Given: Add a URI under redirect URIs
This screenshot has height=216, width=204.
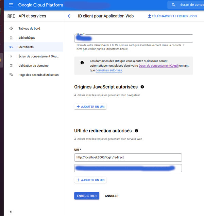Looking at the screenshot, I should coord(90,180).
